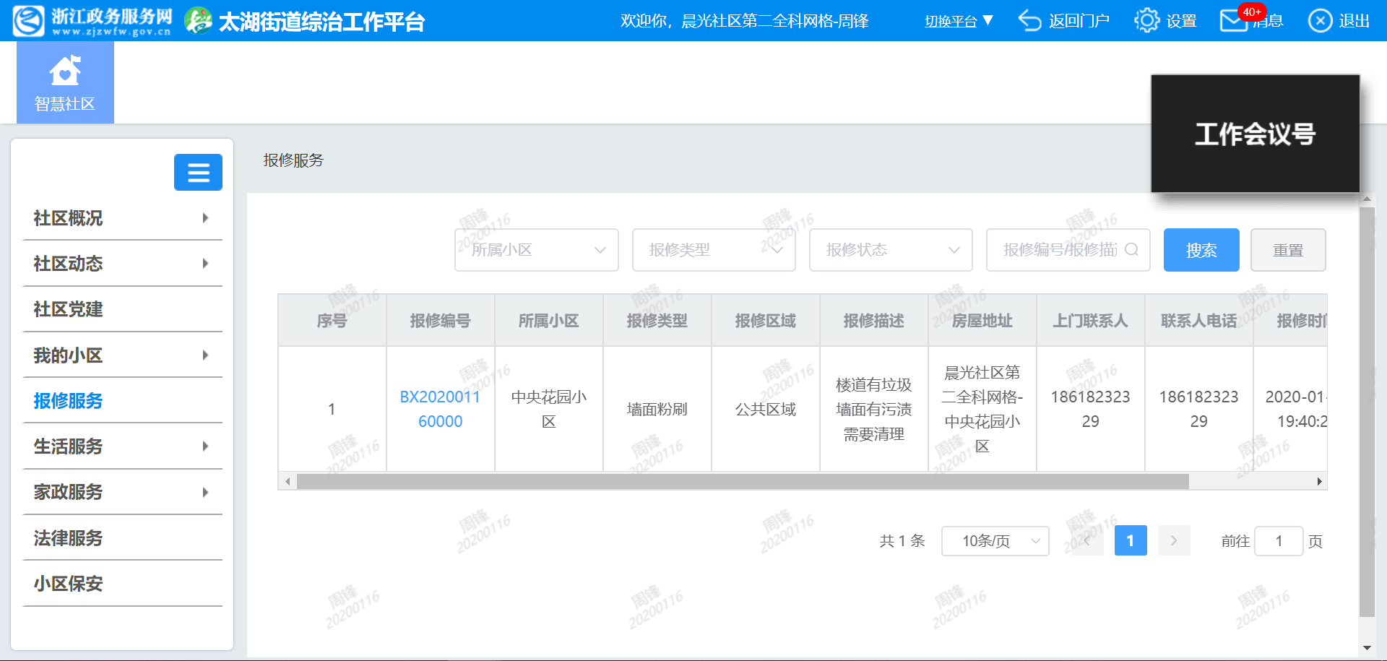The image size is (1387, 661).
Task: Click the 搜索 button
Action: [x=1201, y=250]
